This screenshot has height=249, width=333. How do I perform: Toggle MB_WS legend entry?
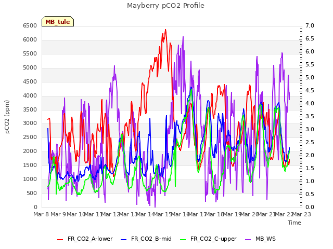pos(260,239)
